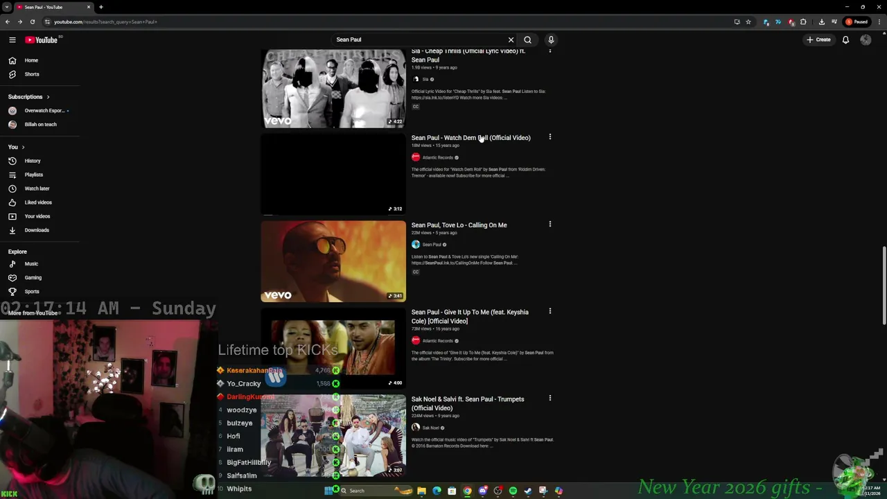Screen dimensions: 887x499
Task: Reload the page in browser
Action: pyautogui.click(x=32, y=21)
